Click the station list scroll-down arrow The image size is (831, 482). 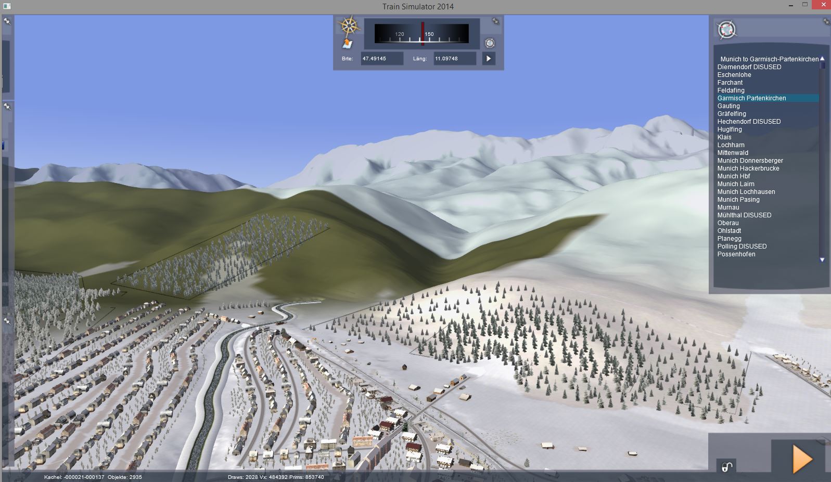(822, 259)
